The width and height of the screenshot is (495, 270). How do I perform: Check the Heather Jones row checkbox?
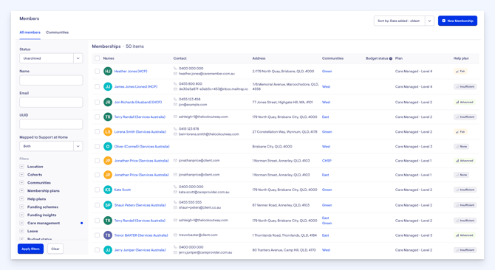click(98, 72)
